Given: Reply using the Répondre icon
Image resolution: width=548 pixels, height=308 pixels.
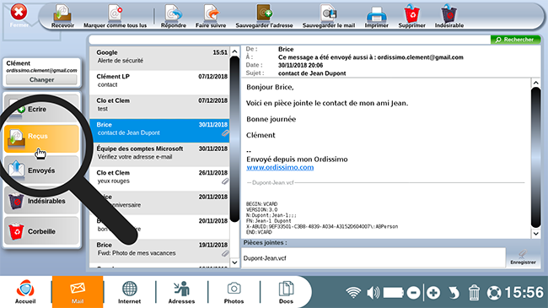Looking at the screenshot, I should pos(174,16).
